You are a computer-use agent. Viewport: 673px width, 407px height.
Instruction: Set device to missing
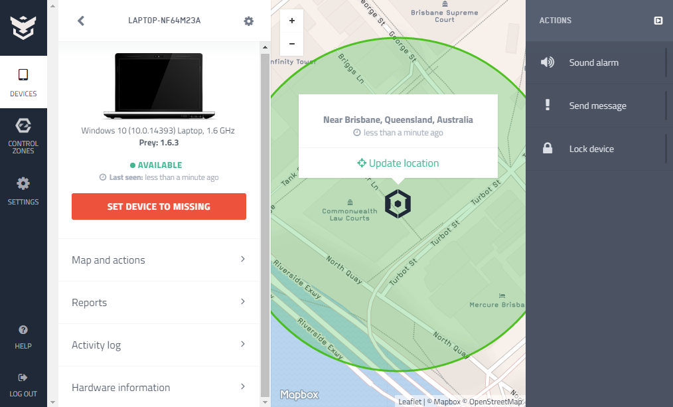159,206
